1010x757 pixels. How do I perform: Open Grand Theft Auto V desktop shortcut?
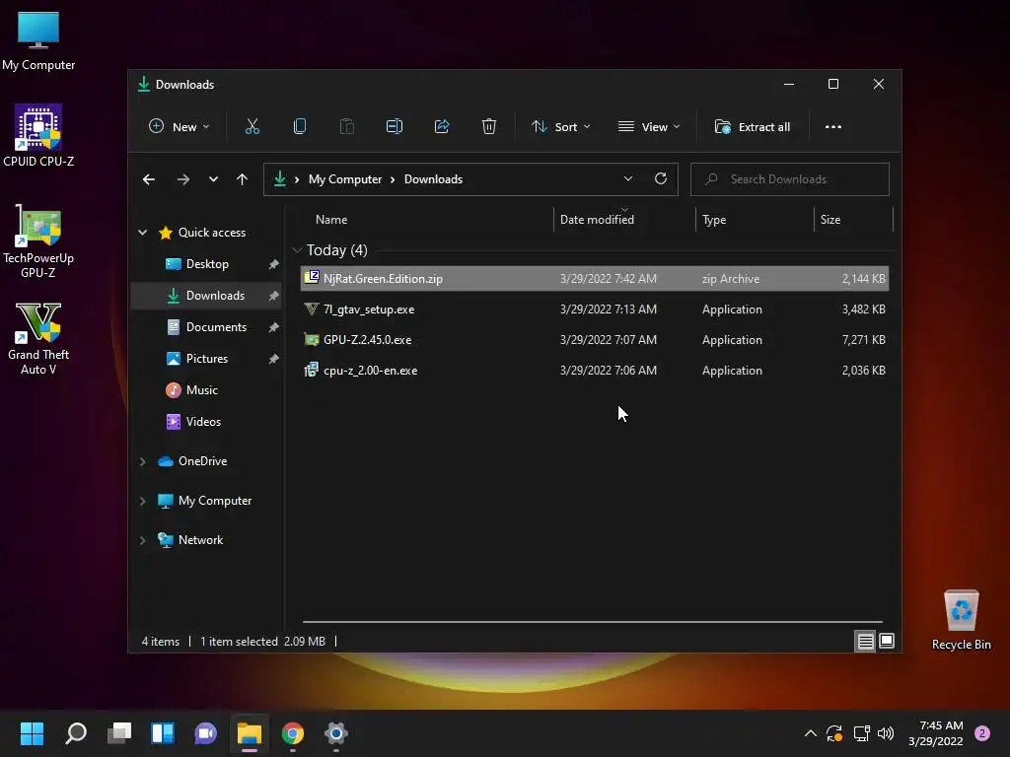click(x=38, y=339)
